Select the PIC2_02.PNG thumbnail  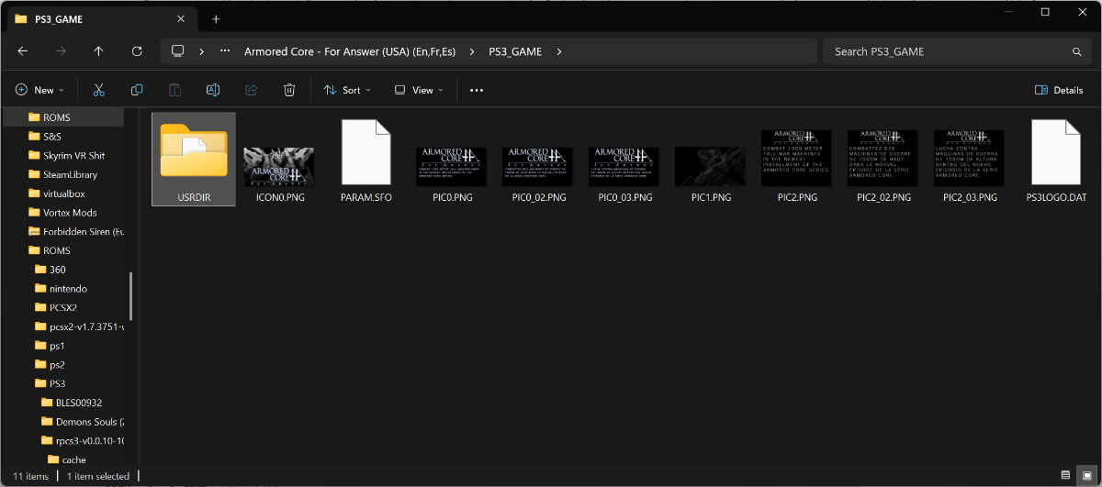(883, 158)
